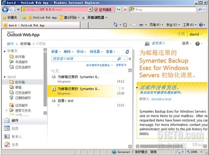
Task: Select the Inbox (收件箱) under david
Action: pos(23,82)
